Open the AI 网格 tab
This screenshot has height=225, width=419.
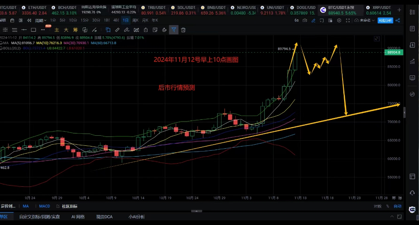[x=78, y=217]
